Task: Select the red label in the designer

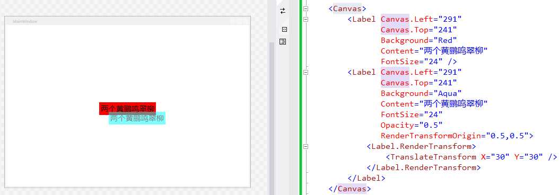Action: 128,109
